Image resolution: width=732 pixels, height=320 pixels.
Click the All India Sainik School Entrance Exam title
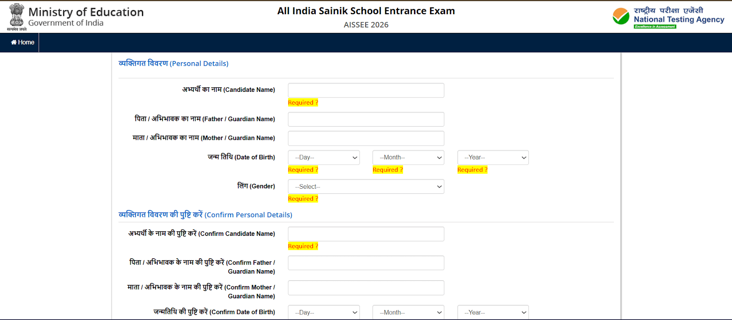(x=366, y=11)
